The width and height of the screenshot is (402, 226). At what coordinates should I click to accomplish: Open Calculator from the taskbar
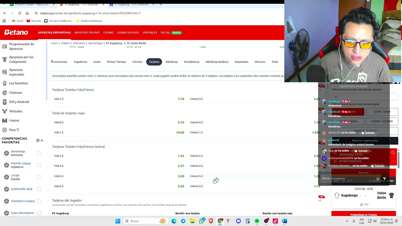coord(247,221)
